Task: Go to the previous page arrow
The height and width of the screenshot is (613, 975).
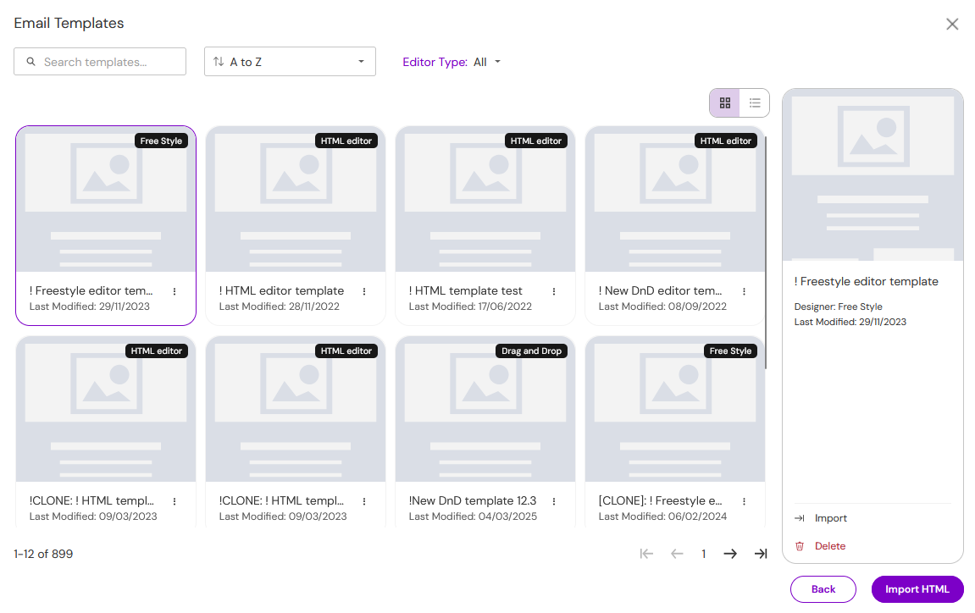Action: point(677,554)
